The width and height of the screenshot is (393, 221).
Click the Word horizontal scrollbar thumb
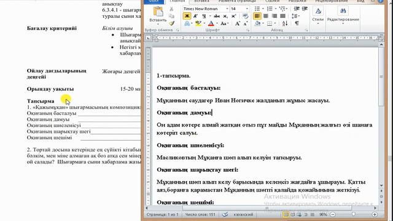click(267, 208)
